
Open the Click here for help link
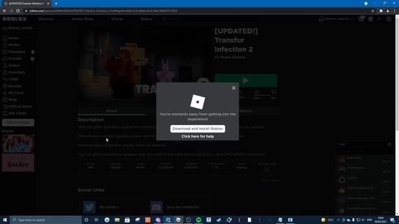198,136
